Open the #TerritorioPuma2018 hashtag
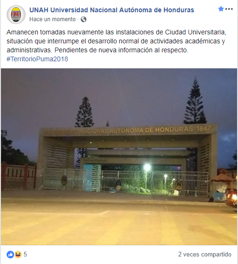The width and height of the screenshot is (238, 264). (37, 59)
